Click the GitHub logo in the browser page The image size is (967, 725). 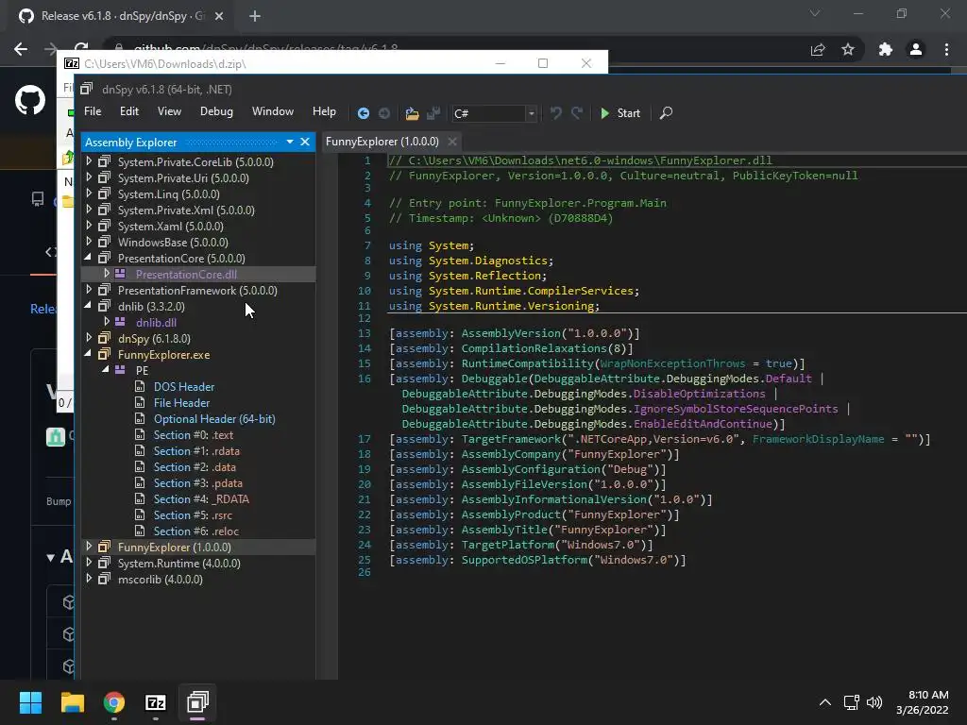click(x=30, y=100)
